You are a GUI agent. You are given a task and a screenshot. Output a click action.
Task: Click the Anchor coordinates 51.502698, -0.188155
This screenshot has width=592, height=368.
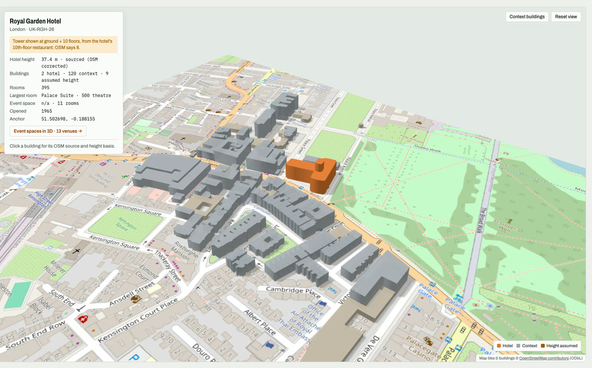click(x=68, y=119)
